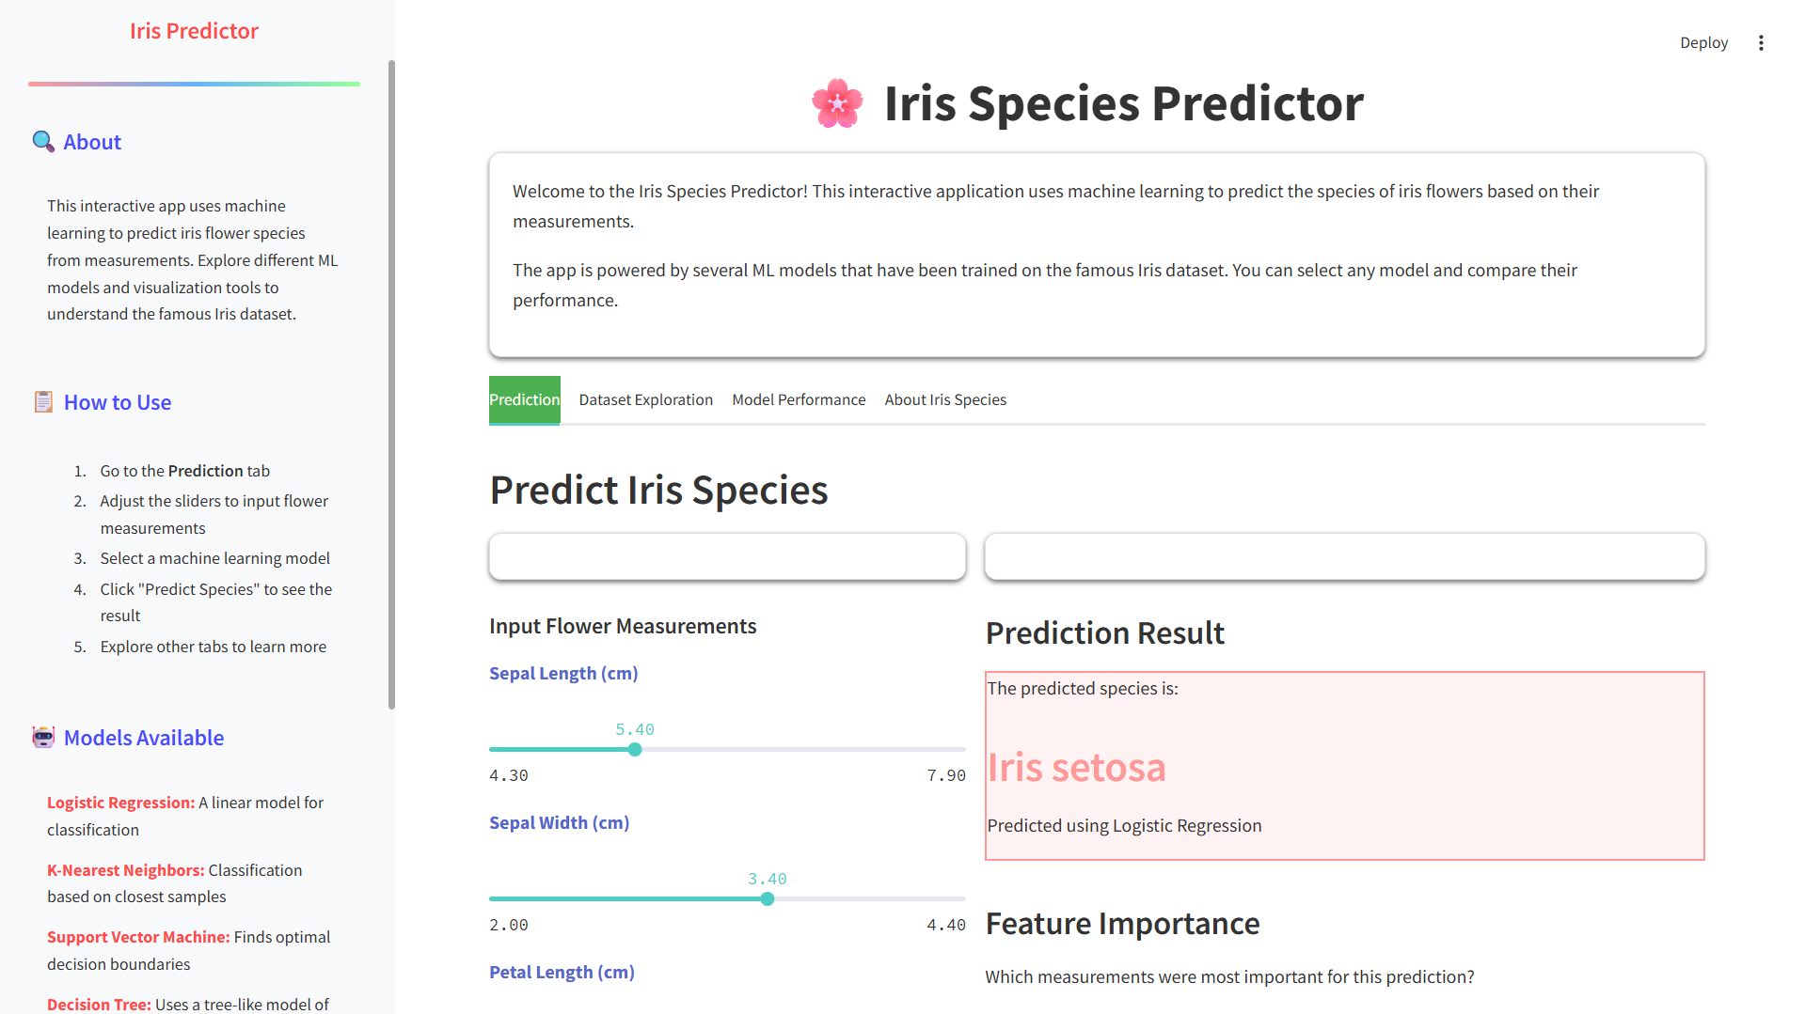Open the About Iris Species tab

tap(945, 400)
